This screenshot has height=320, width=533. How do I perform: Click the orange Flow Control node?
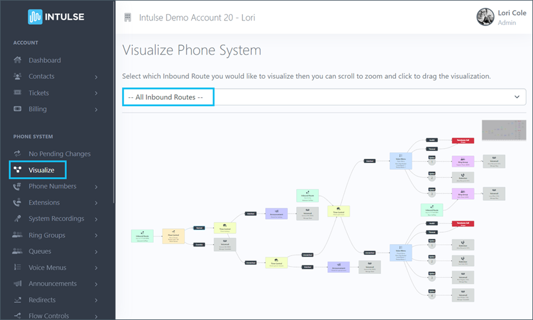coord(174,236)
